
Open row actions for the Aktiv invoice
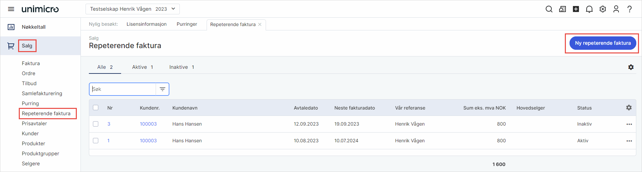629,141
